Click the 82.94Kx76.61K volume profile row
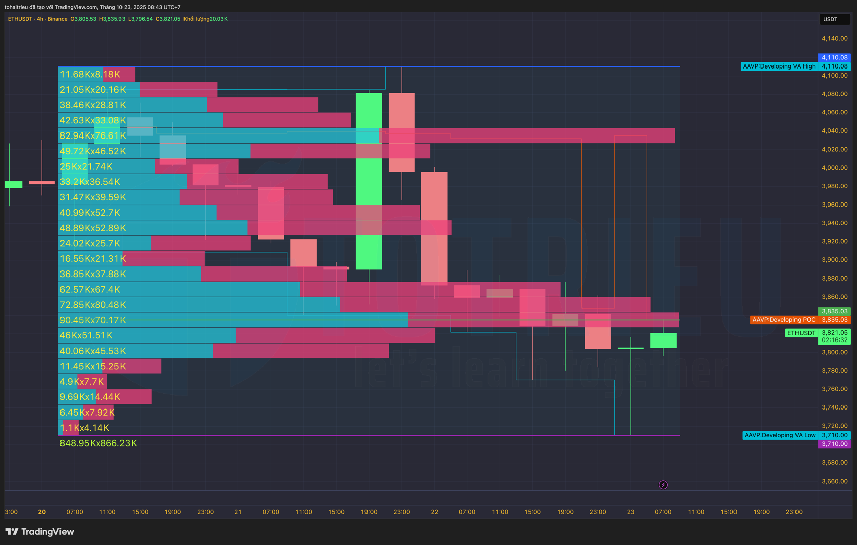The height and width of the screenshot is (545, 857). (93, 135)
